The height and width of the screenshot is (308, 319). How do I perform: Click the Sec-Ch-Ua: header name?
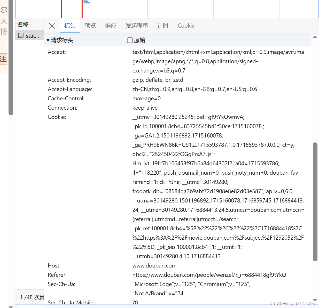coord(61,284)
